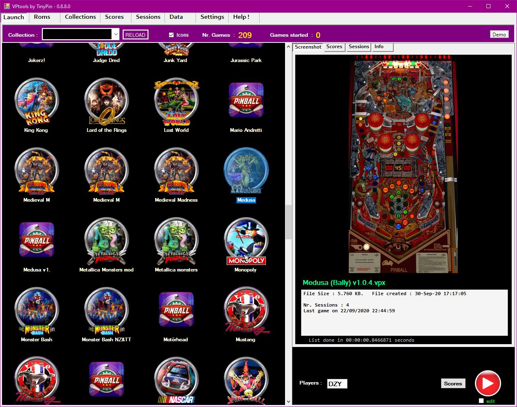The height and width of the screenshot is (407, 517).
Task: Select the Motörhead pinball icon
Action: point(176,310)
